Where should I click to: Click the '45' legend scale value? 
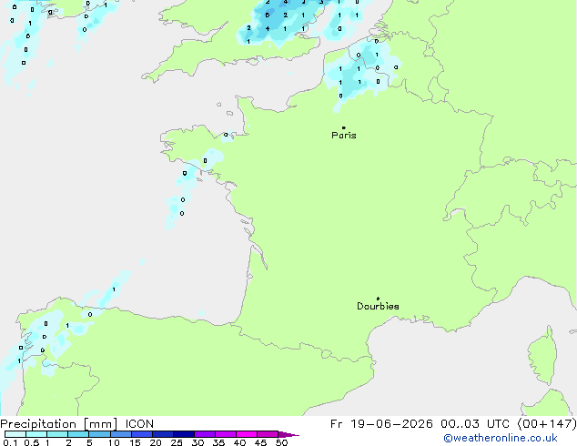click(x=260, y=442)
